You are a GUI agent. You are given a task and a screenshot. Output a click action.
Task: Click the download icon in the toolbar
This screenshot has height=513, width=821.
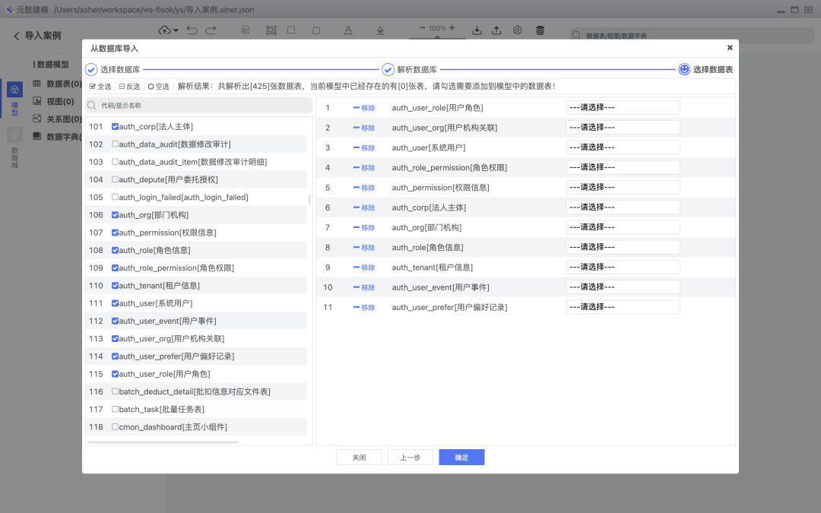(x=477, y=30)
